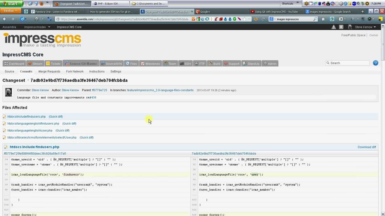The width and height of the screenshot is (385, 216).
Task: Click the committer avatar thumbnail
Action: point(8,92)
